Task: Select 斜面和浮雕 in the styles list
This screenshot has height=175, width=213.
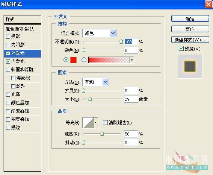Action: (23, 70)
